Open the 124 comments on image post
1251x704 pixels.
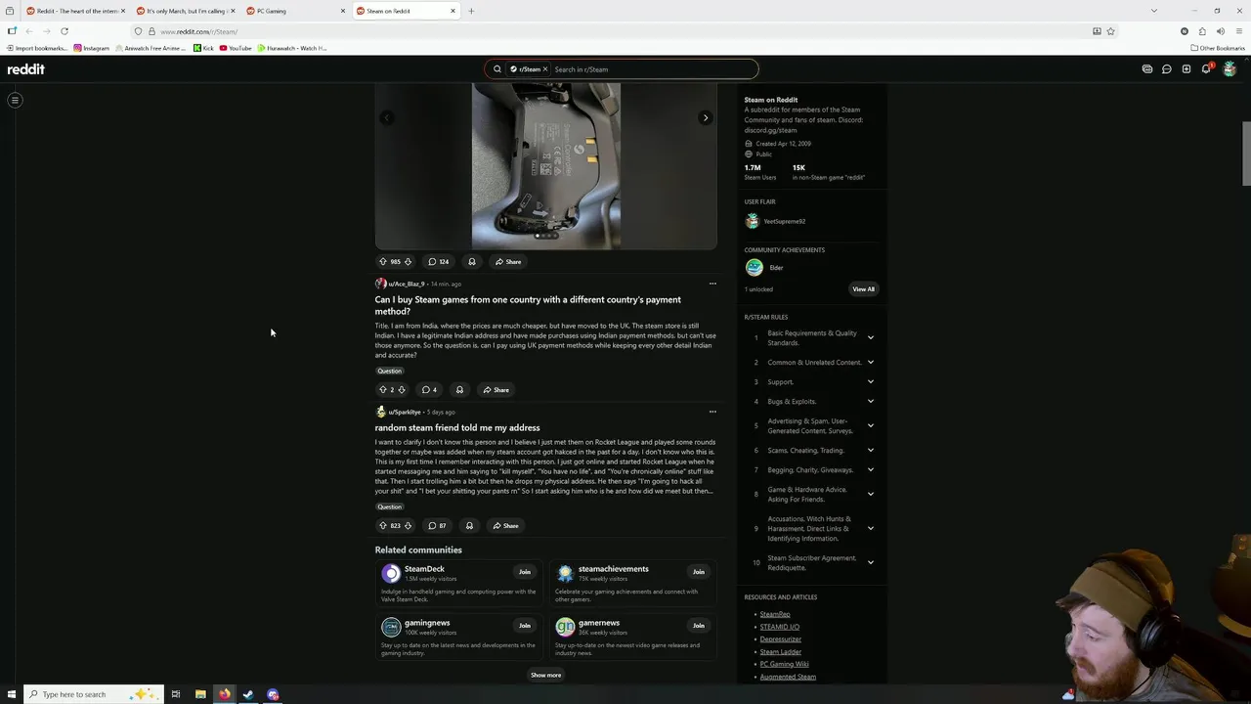coord(439,261)
